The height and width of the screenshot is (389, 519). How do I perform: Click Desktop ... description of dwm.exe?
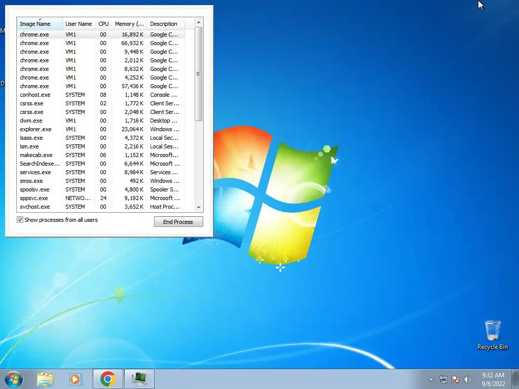[164, 121]
